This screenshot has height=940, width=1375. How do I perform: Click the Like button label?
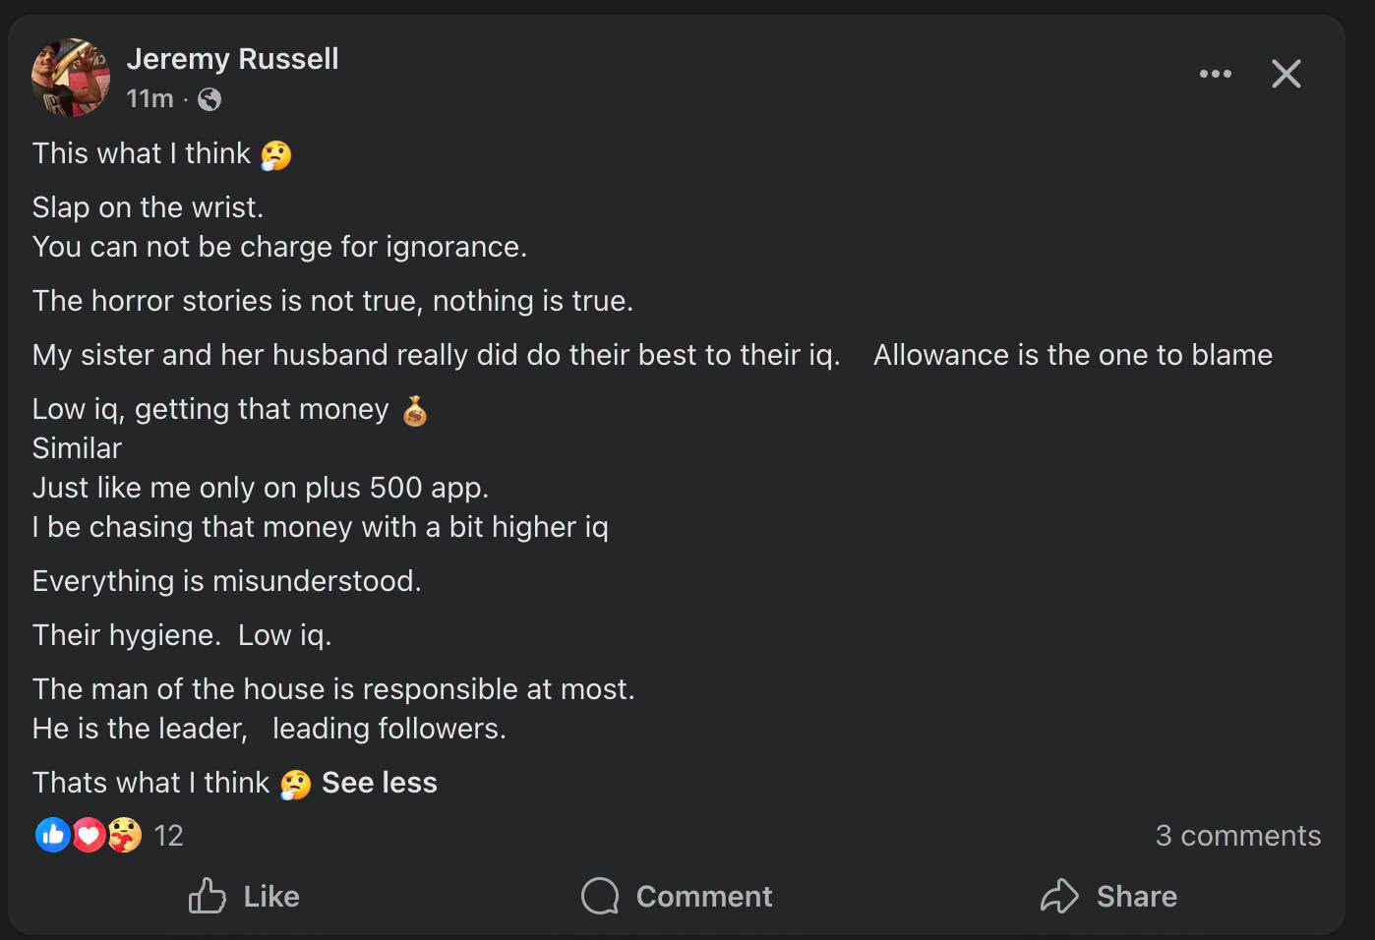pos(271,897)
